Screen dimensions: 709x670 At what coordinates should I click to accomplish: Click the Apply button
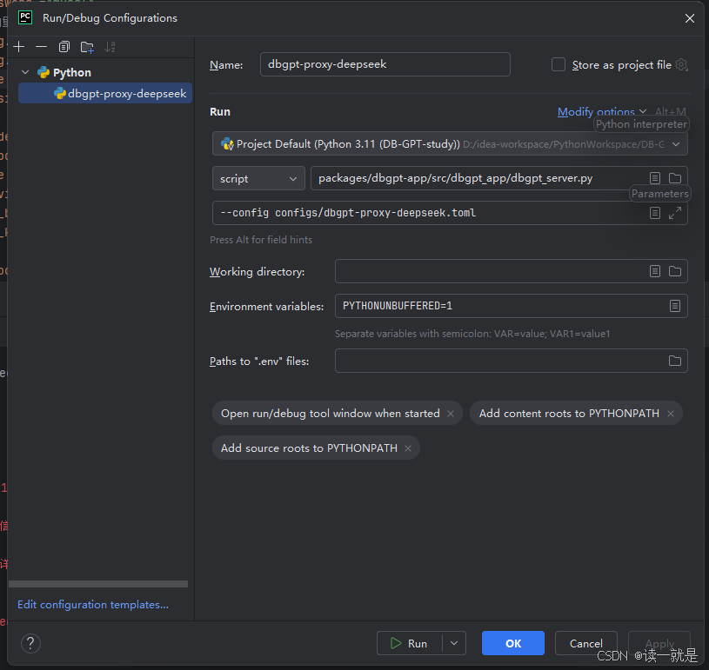click(659, 643)
